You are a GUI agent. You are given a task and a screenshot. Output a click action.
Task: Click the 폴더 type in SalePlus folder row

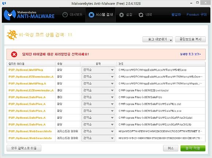point(59,97)
